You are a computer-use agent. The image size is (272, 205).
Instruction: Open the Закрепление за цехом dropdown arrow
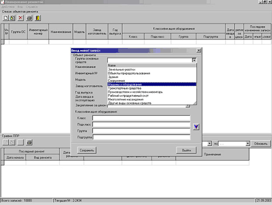click(187, 106)
